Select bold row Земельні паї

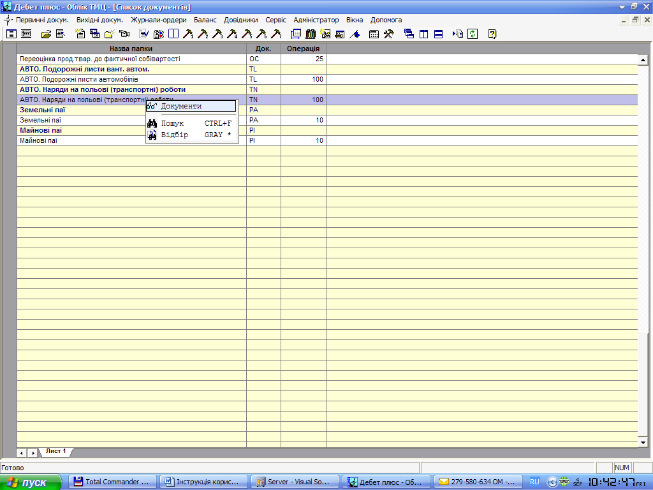[x=327, y=110]
